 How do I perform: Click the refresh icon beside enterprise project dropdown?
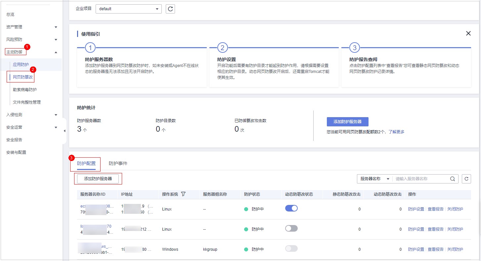pyautogui.click(x=170, y=9)
